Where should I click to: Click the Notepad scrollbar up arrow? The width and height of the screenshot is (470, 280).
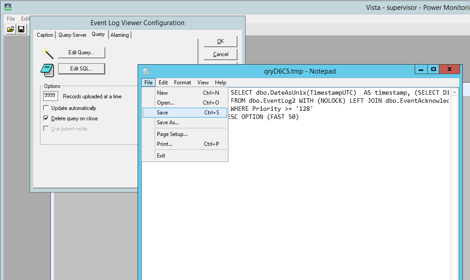454,92
